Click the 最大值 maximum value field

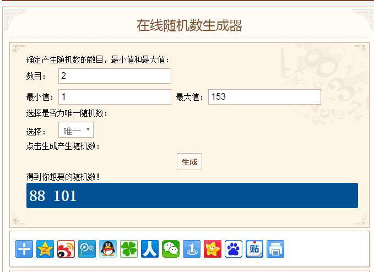pyautogui.click(x=264, y=97)
